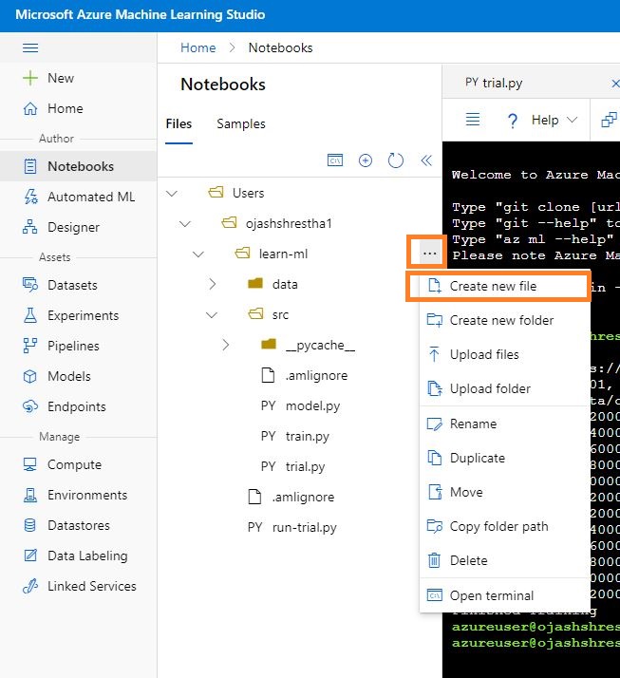Collapse the learn-ml folder

click(198, 254)
